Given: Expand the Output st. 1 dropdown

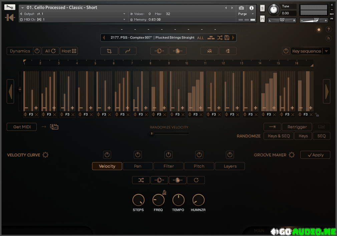Looking at the screenshot, I should 124,14.
